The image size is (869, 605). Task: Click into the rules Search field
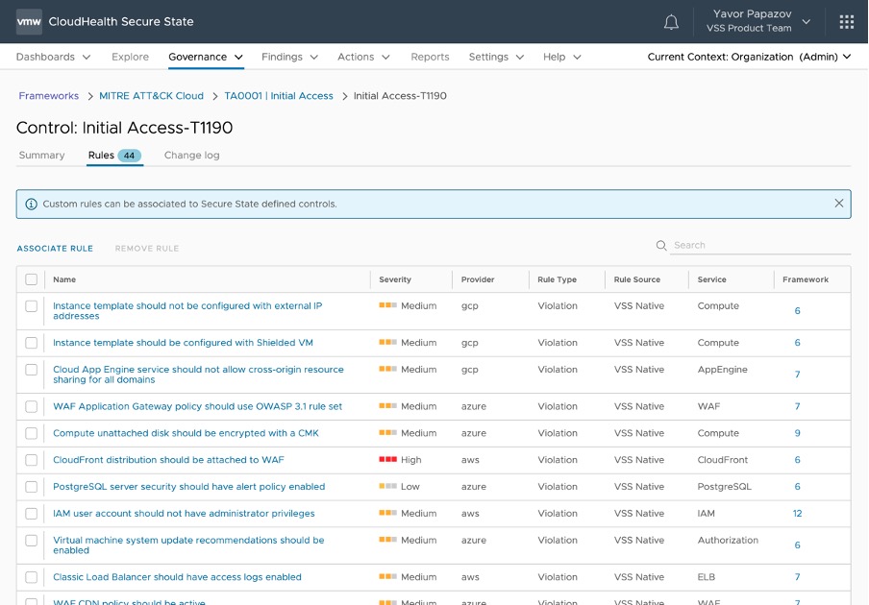tap(759, 246)
